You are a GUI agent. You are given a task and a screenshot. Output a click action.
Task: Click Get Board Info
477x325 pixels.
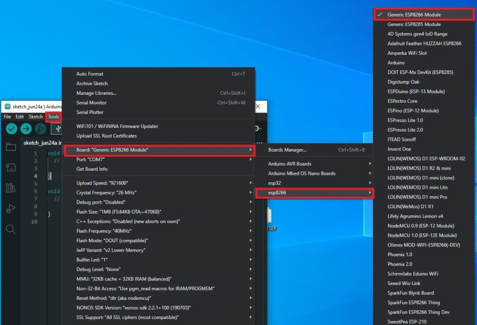(92, 169)
